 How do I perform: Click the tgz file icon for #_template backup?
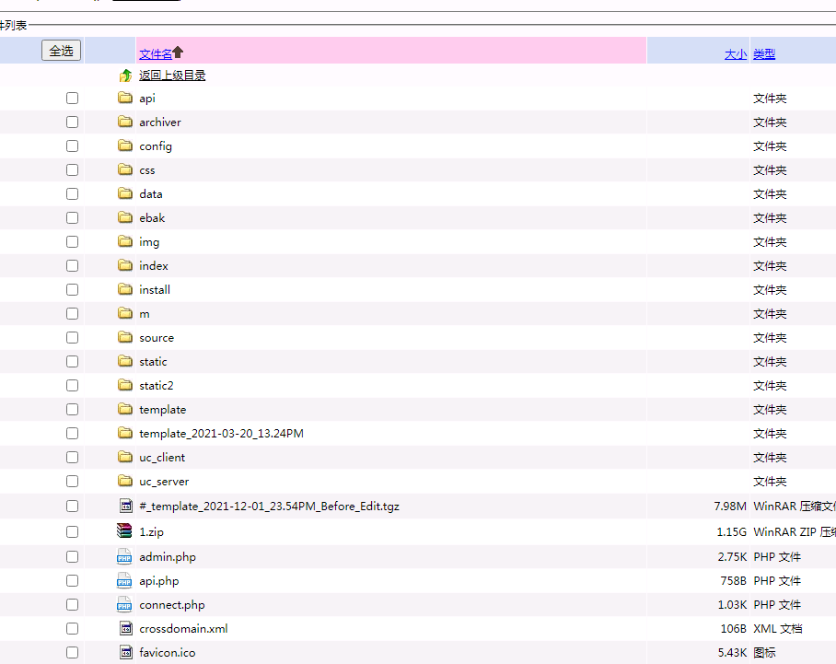coord(126,507)
